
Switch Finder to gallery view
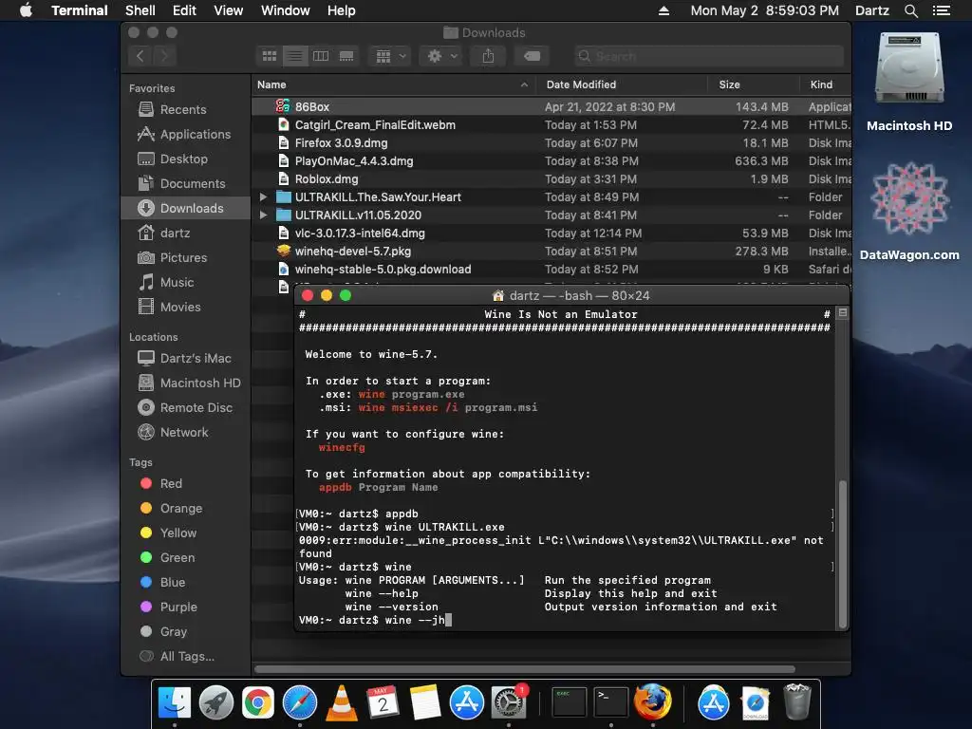[x=346, y=56]
